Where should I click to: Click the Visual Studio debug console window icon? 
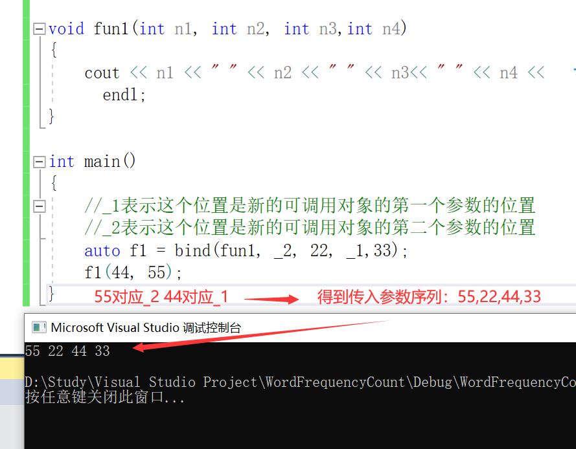point(39,327)
